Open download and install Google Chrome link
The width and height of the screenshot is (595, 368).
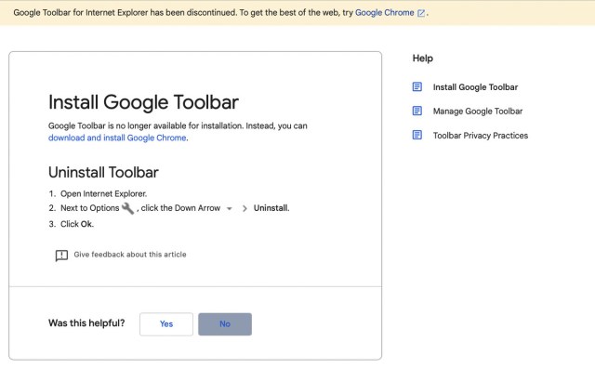pyautogui.click(x=117, y=138)
